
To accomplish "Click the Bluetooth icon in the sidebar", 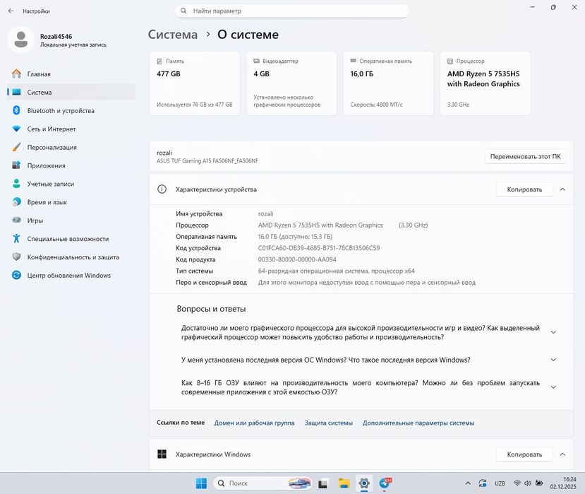I will pos(16,110).
